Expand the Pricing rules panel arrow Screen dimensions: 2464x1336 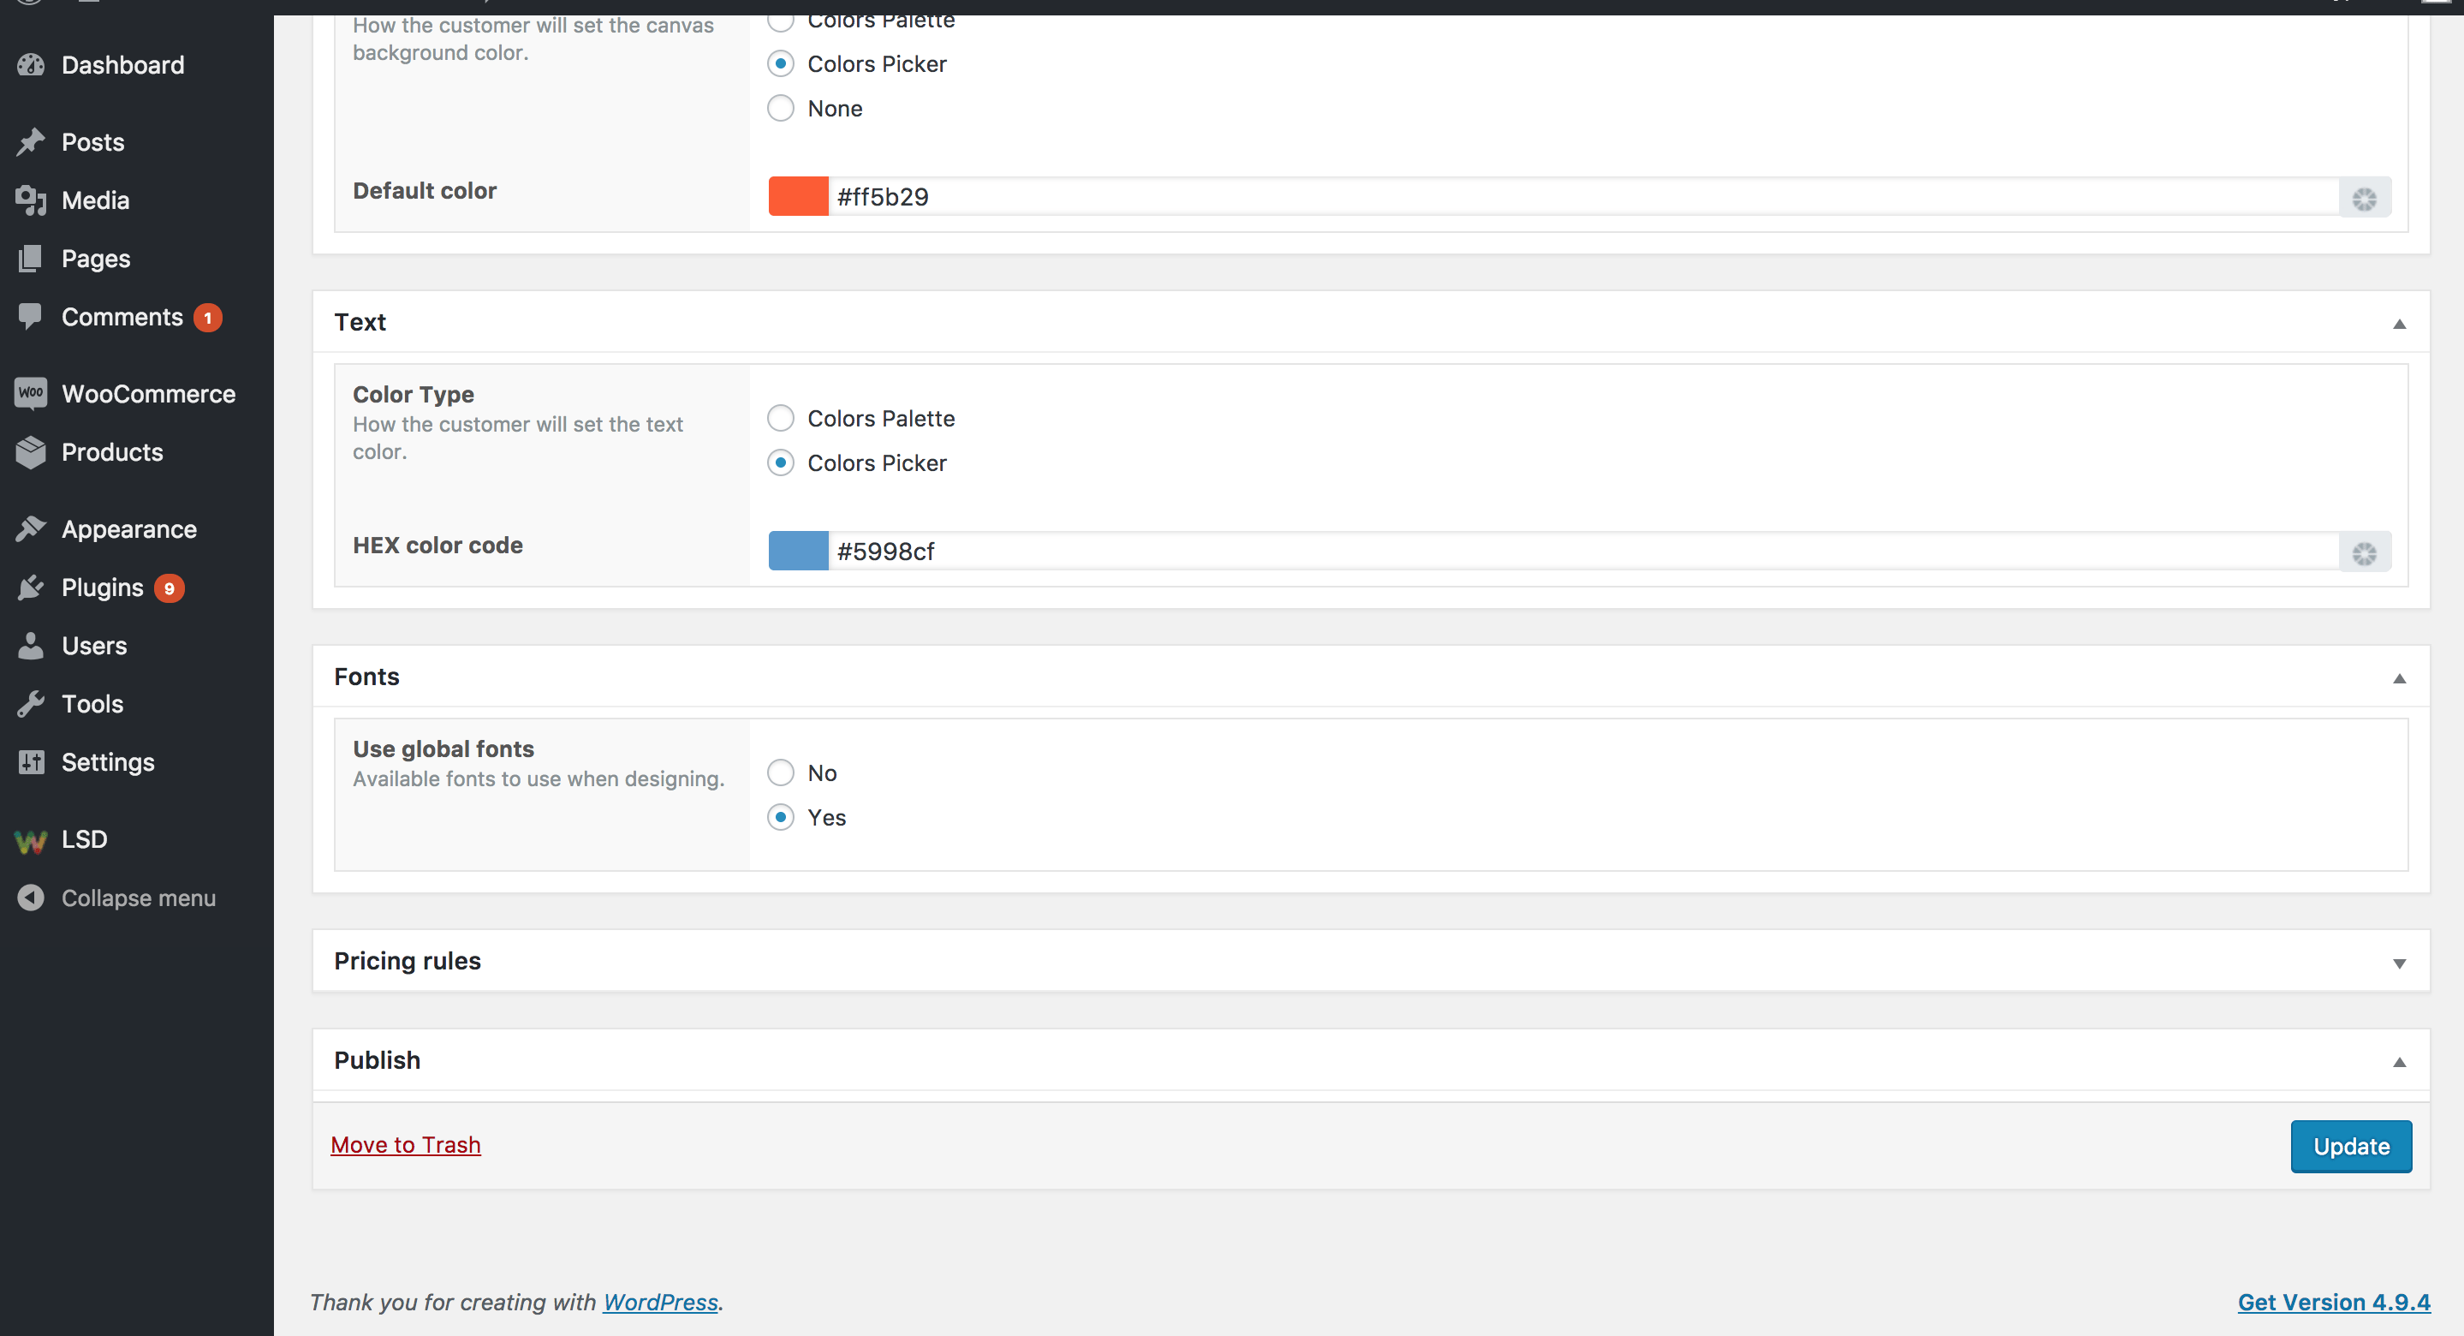(2399, 963)
